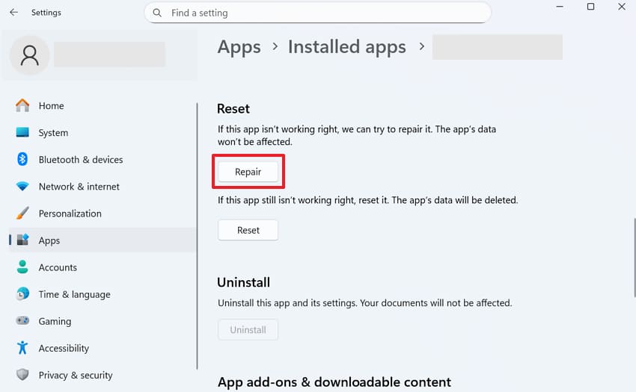Click the back arrow in Settings header
Image resolution: width=636 pixels, height=392 pixels.
click(x=13, y=13)
